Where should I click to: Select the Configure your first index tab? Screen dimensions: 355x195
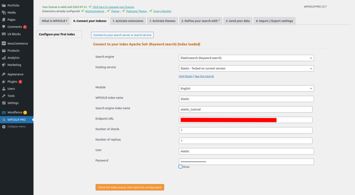[x=59, y=34]
